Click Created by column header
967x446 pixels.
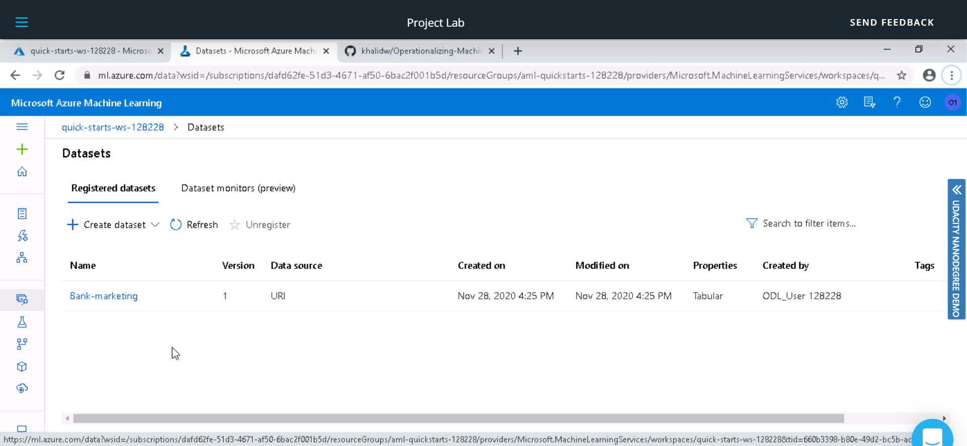786,265
